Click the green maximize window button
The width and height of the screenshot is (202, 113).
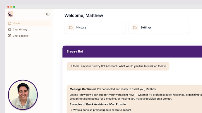[14, 7]
